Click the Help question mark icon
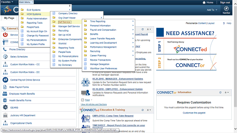The image size is (237, 133). tap(224, 23)
